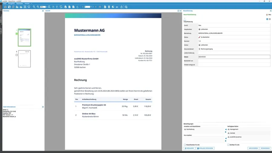Close the Vorschau panel
Image resolution: width=272 pixels, height=153 pixels.
click(43, 11)
